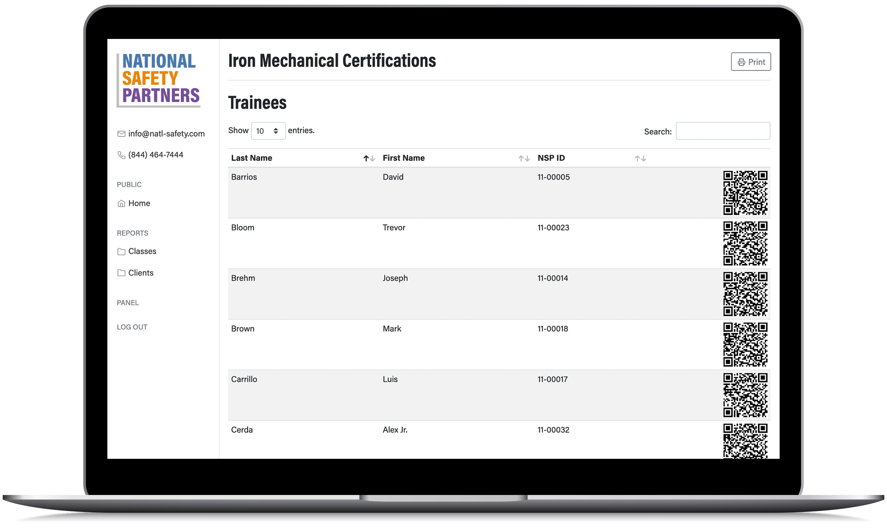Image resolution: width=887 pixels, height=528 pixels.
Task: Select the Cerda last name cell
Action: pos(242,429)
